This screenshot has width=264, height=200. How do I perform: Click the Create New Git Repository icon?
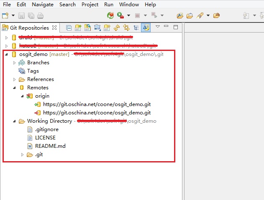click(107, 28)
